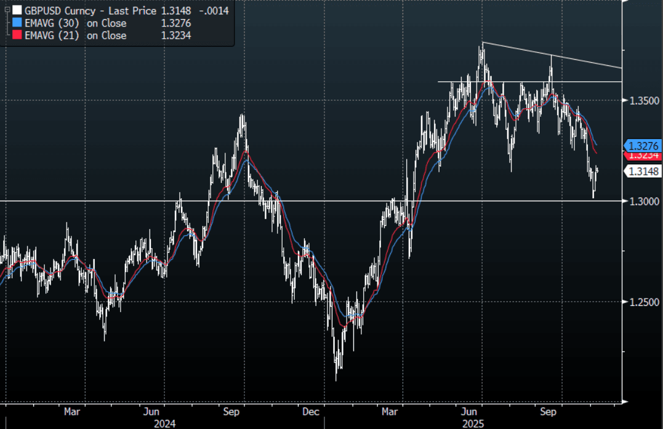Screen dimensions: 663x429
Task: Click the 1.3000 label on price axis
Action: coord(644,201)
